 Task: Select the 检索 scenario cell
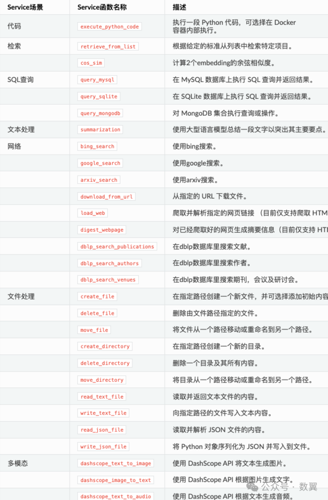point(14,46)
